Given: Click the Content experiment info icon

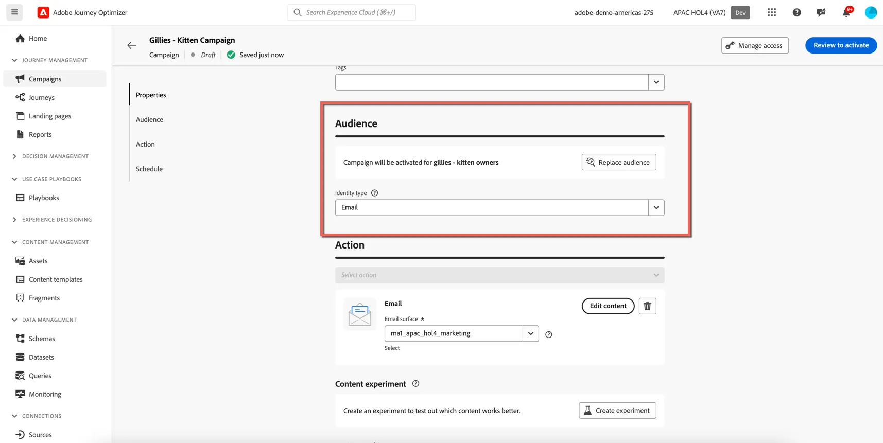Looking at the screenshot, I should tap(415, 384).
